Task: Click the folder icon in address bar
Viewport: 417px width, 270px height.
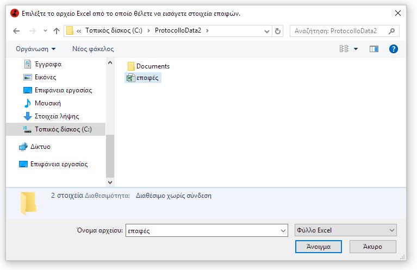Action: 70,31
